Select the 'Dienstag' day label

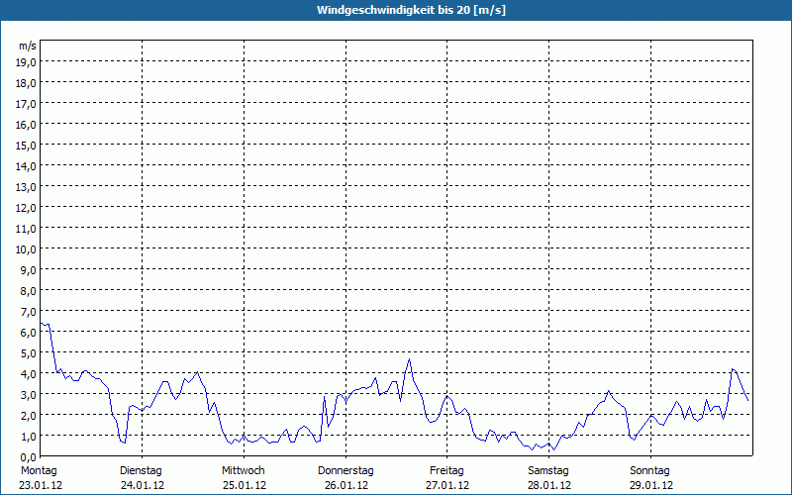click(141, 471)
